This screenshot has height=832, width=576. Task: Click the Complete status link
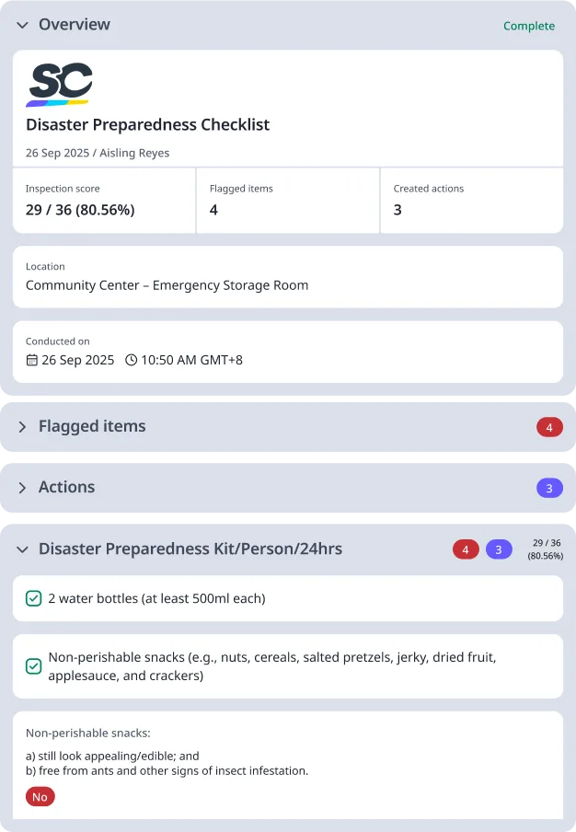529,26
